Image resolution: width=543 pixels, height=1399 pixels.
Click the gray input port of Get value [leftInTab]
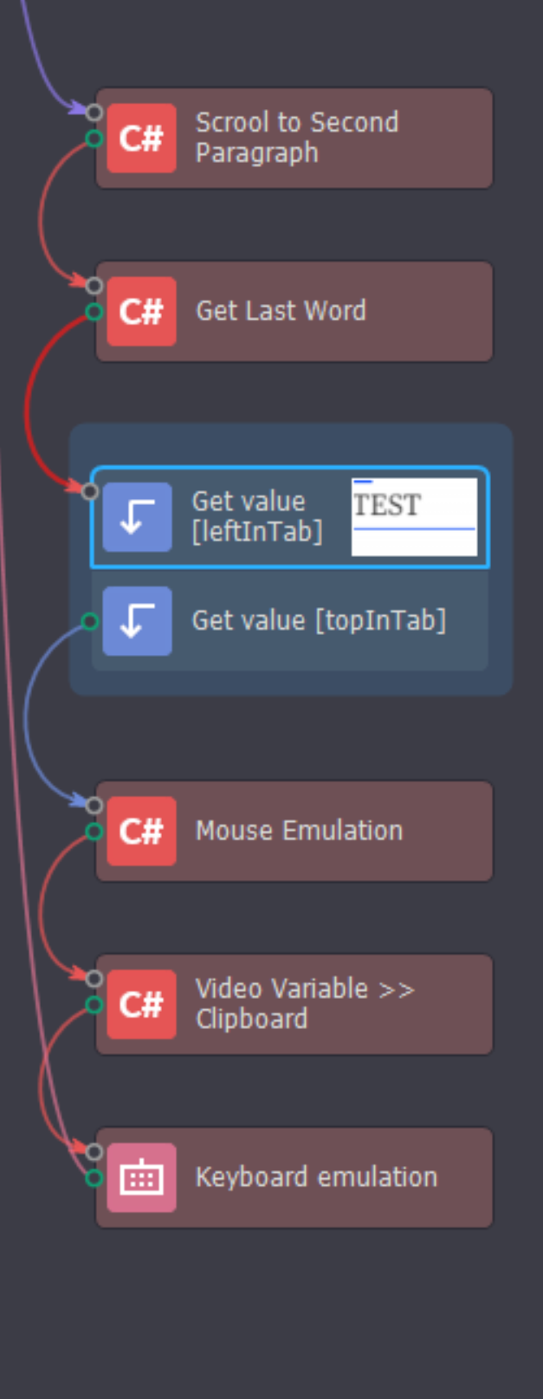pos(89,491)
